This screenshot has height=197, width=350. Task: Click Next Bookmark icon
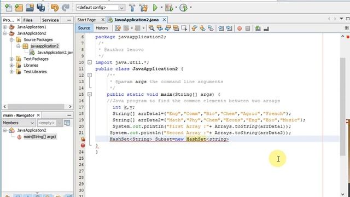point(202,28)
